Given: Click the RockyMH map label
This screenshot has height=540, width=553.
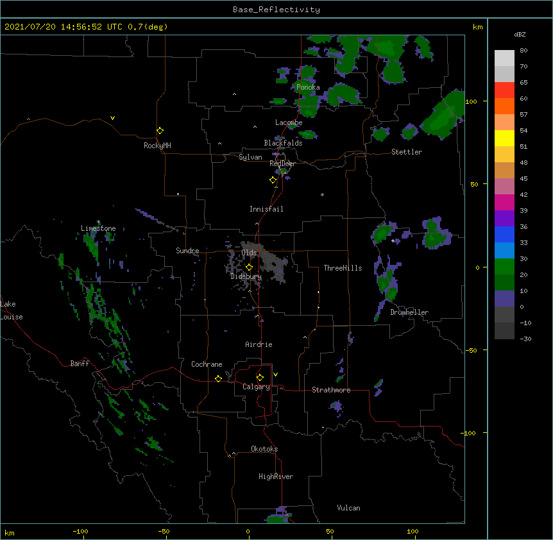Looking at the screenshot, I should coord(157,146).
